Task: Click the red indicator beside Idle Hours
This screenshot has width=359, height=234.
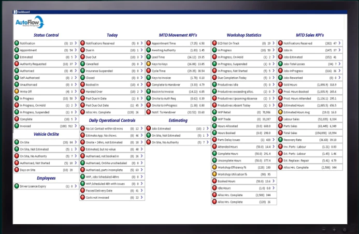Action: pos(214,188)
